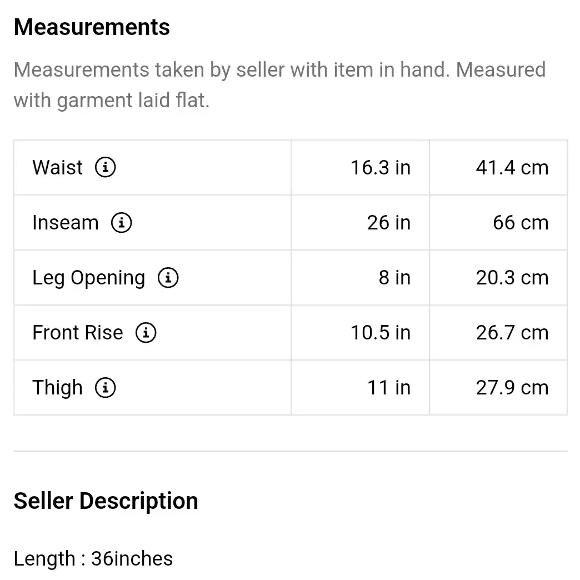Open the Front Rise info icon

coord(146,332)
